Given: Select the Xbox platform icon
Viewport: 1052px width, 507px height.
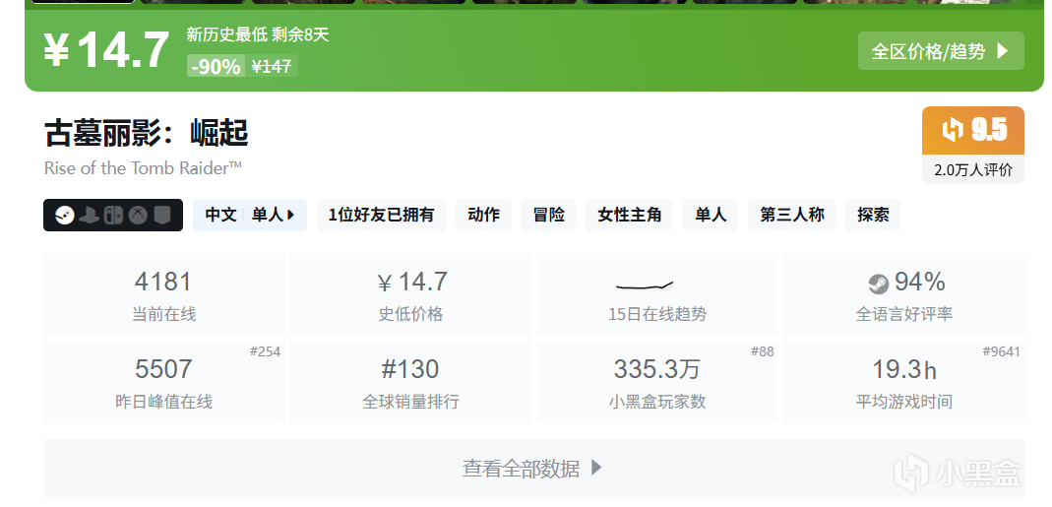Looking at the screenshot, I should click(138, 216).
